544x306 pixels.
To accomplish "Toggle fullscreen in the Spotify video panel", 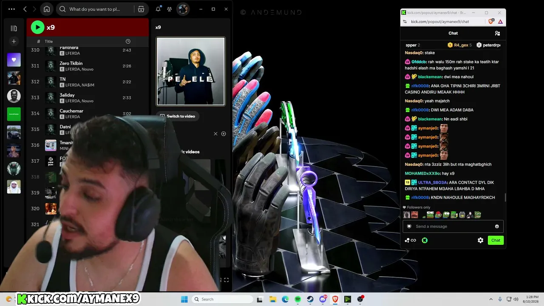I will [226, 280].
